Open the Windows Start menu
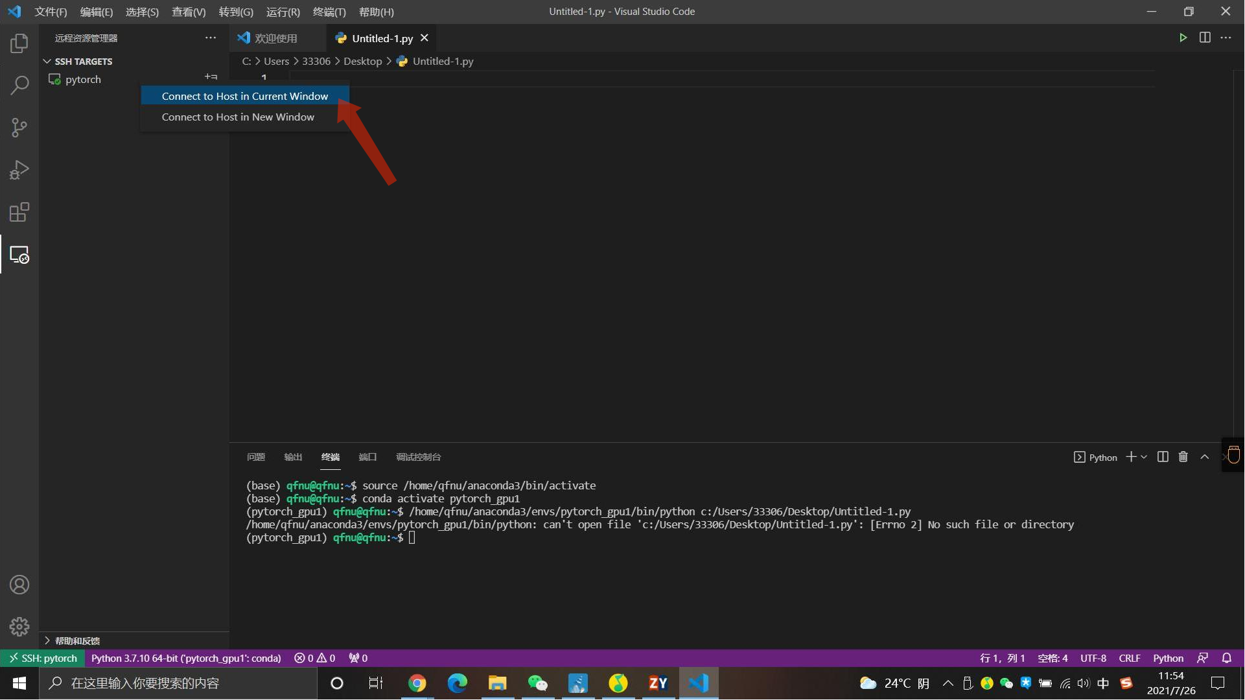The width and height of the screenshot is (1245, 700). (19, 683)
